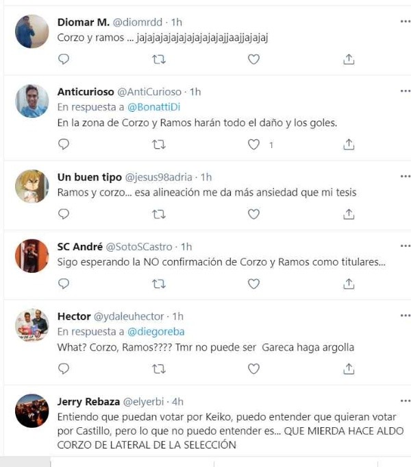Share Hector's tweet
This screenshot has width=411, height=467.
349,369
